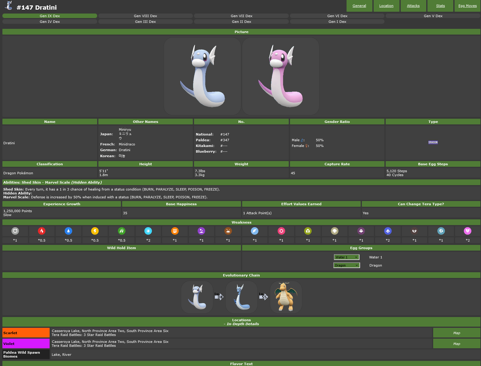Image resolution: width=481 pixels, height=366 pixels.
Task: Switch to Gen V Dex
Action: (x=433, y=16)
